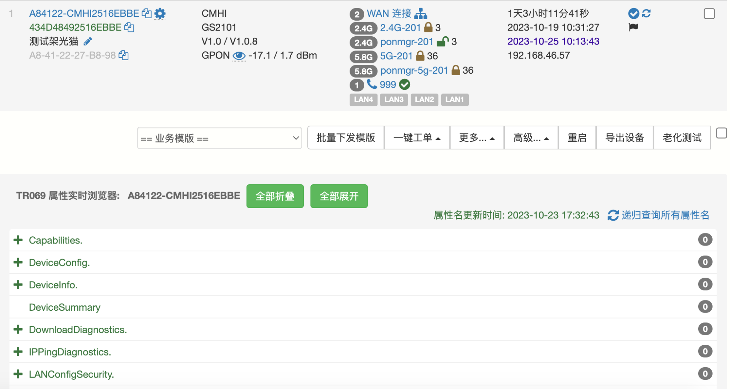The image size is (730, 389).
Task: Toggle the GPON optical power eye icon
Action: pos(239,56)
